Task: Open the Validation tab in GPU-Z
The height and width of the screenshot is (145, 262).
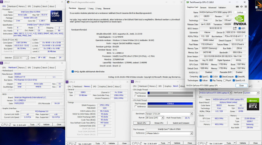Action: click(222, 8)
